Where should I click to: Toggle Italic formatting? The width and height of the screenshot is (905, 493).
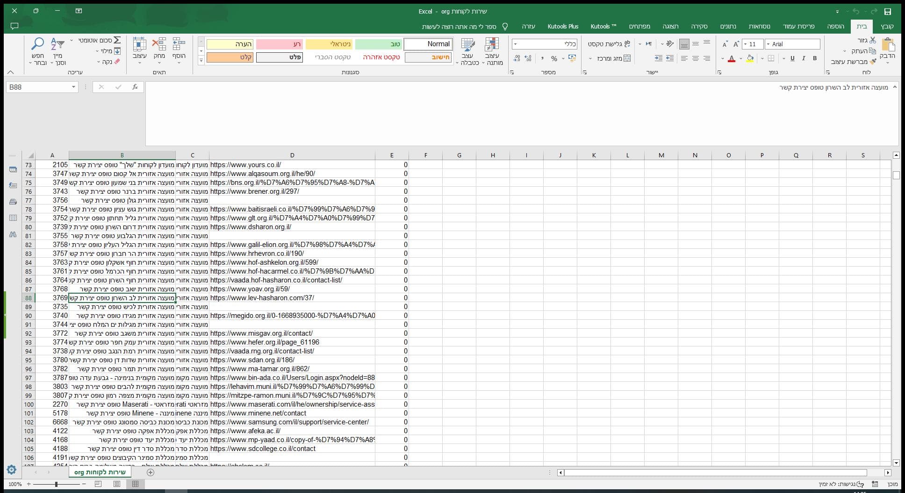804,58
